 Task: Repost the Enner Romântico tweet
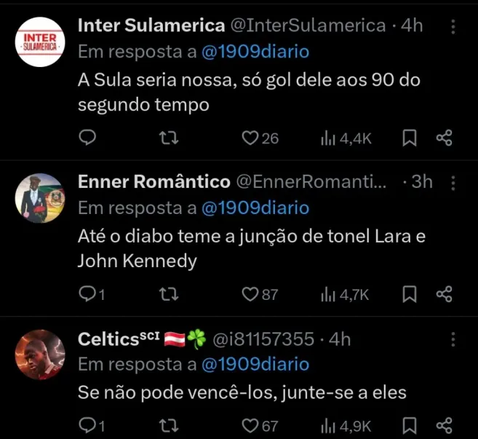(169, 294)
